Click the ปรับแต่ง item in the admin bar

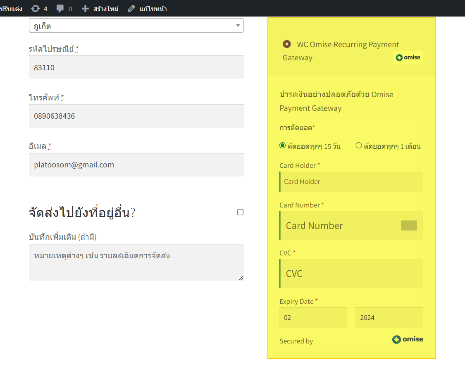11,9
